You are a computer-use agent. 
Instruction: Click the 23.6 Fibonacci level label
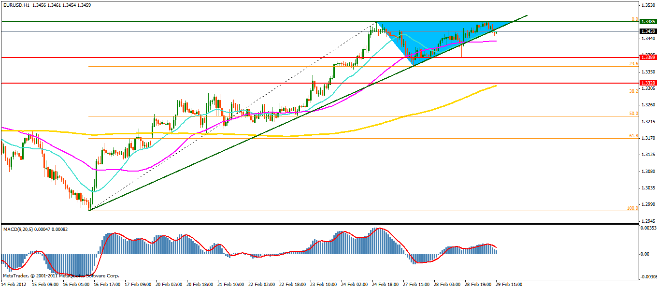pos(633,64)
